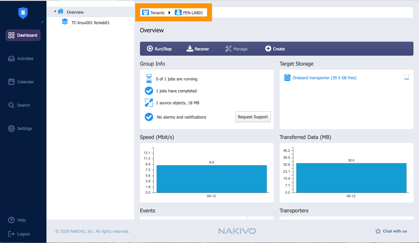Click the Onboard transporter database icon
Screen dimensions: 419x243
[288, 78]
